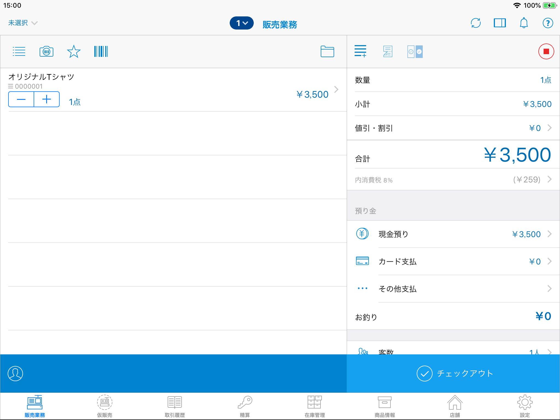Click product code 0000001
Image resolution: width=560 pixels, height=420 pixels.
click(x=29, y=86)
